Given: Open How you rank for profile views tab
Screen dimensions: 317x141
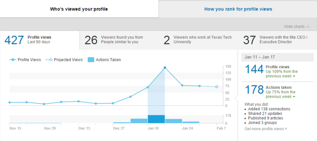Looking at the screenshot, I should [238, 9].
